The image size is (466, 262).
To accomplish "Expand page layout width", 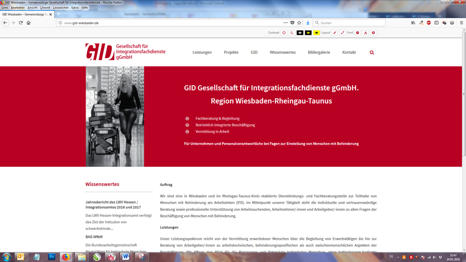I will pos(342,33).
